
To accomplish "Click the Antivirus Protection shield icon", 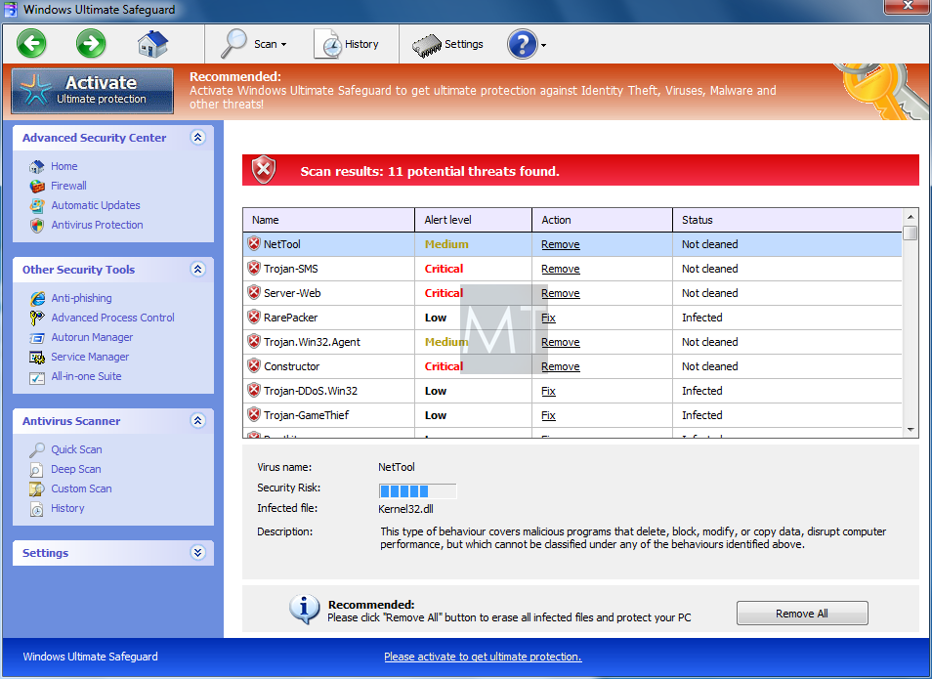I will pyautogui.click(x=37, y=226).
